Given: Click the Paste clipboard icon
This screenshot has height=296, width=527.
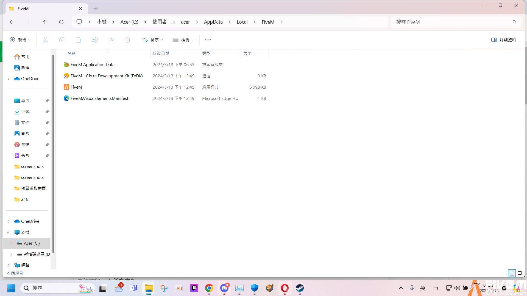Looking at the screenshot, I should 78,40.
